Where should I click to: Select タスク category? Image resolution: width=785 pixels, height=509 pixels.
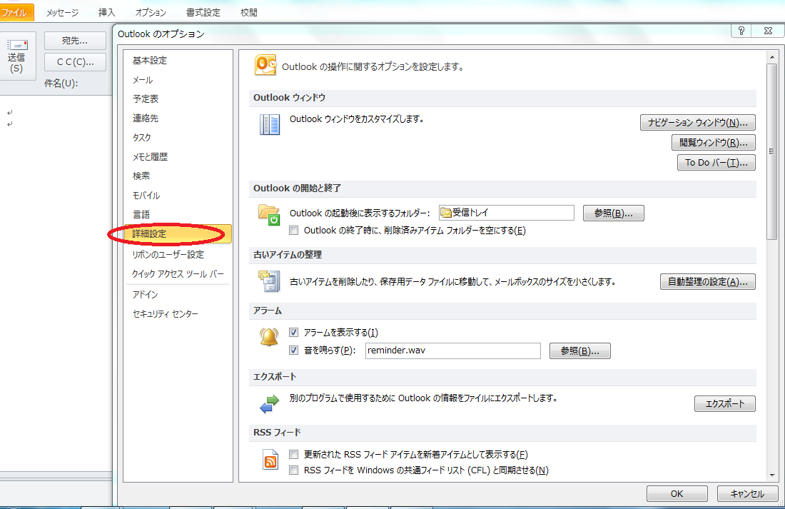point(178,137)
